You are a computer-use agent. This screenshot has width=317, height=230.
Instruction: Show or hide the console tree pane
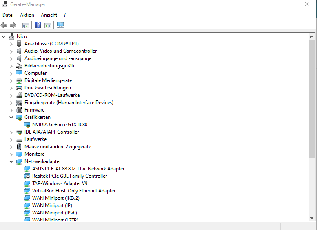pyautogui.click(x=26, y=25)
